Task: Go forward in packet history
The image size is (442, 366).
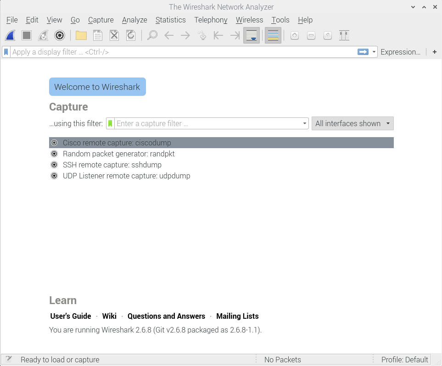Action: click(x=185, y=35)
